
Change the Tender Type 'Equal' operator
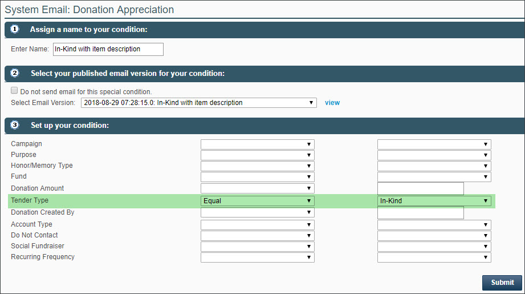tap(258, 201)
